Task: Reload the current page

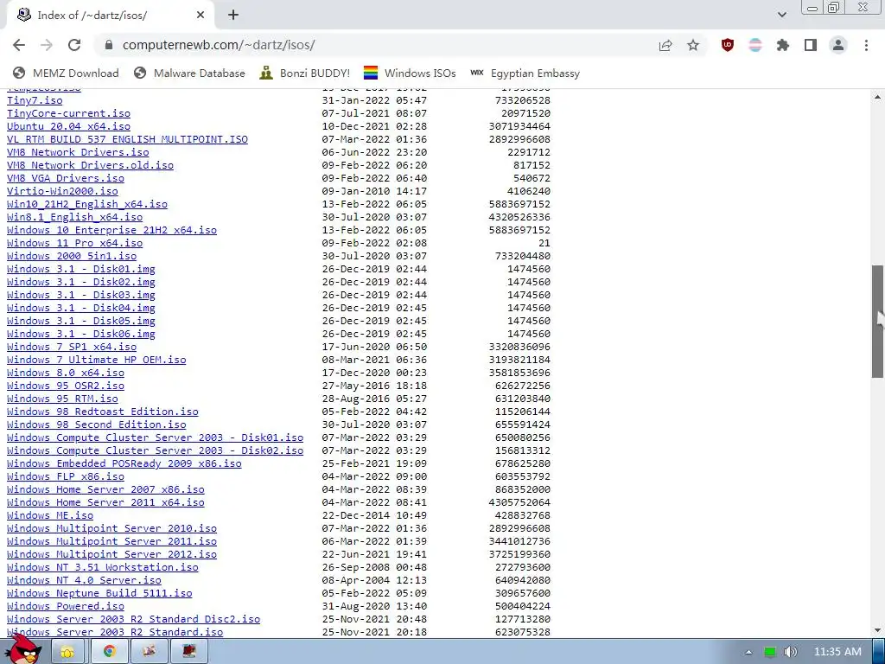Action: coord(74,45)
